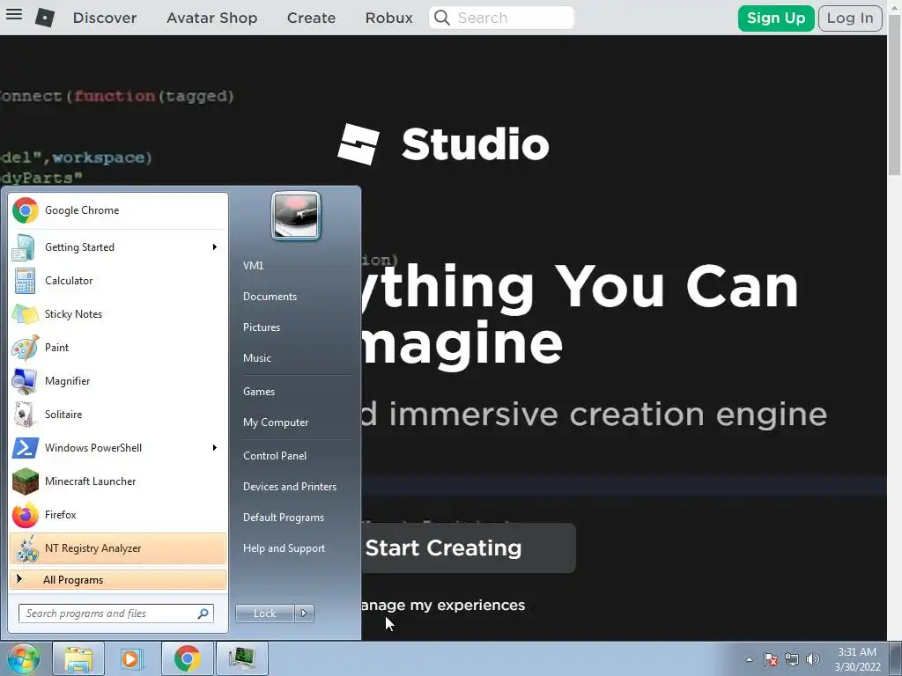The image size is (902, 676).
Task: Open Documents from Start menu
Action: pyautogui.click(x=270, y=297)
